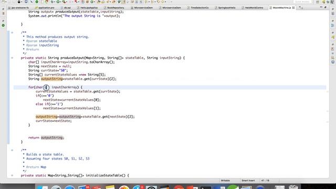Click the 'String nextState = null;' line
Image resolution: width=336 pixels, height=189 pixels.
point(50,66)
